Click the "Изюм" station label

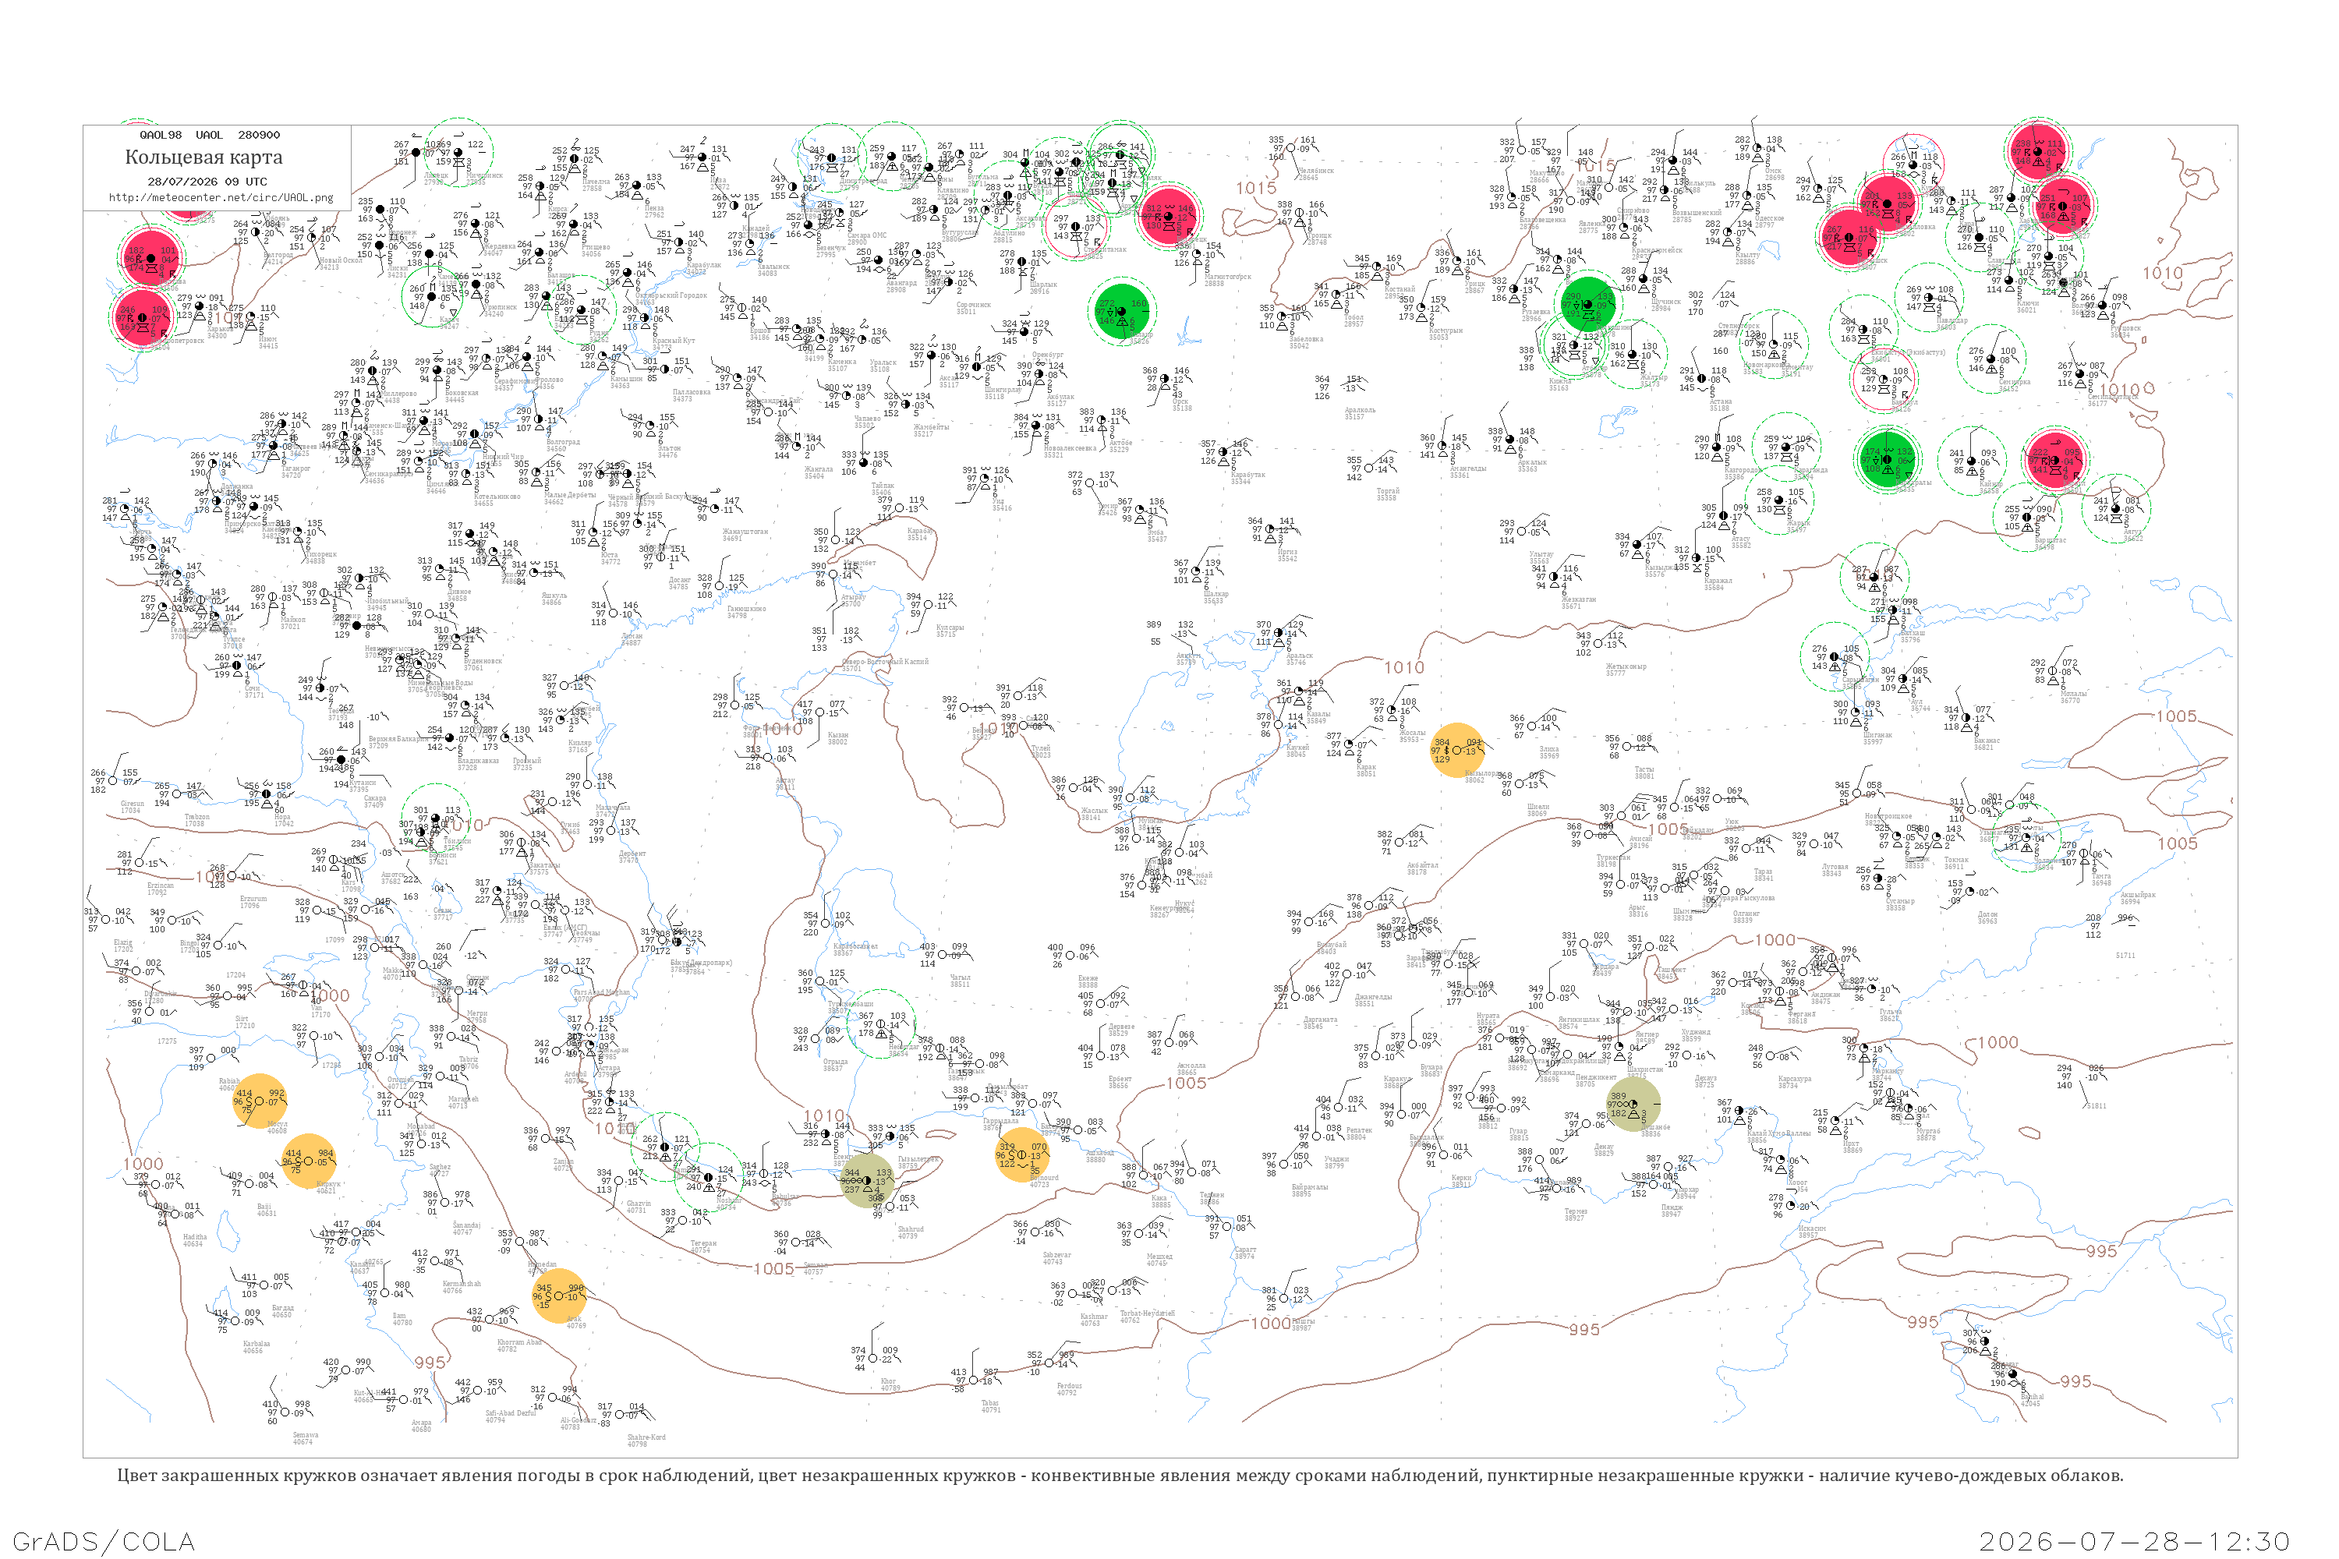[268, 339]
